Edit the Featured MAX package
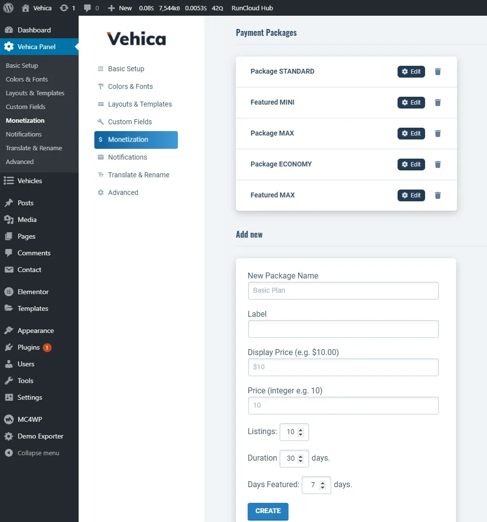 coord(411,195)
